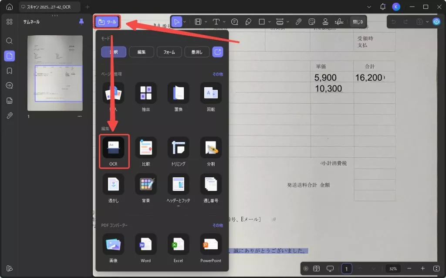
Task: Select the トリミング (crop) tool
Action: (178, 149)
